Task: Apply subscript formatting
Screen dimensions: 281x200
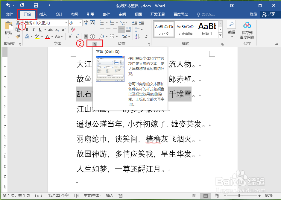Action: (57, 29)
